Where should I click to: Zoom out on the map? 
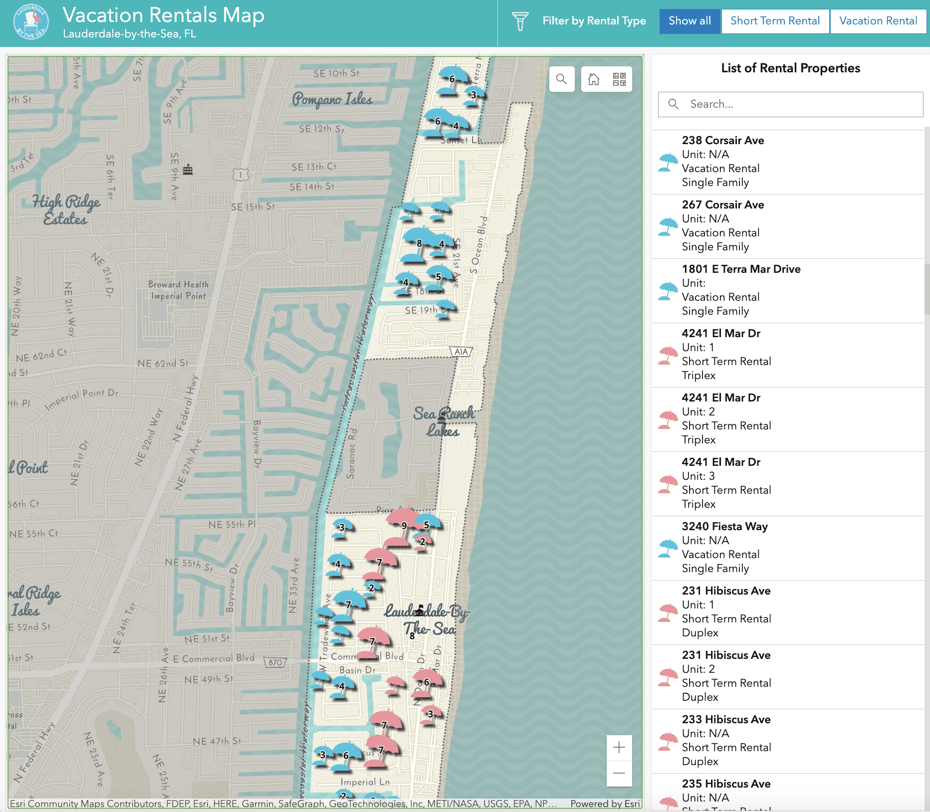tap(619, 773)
